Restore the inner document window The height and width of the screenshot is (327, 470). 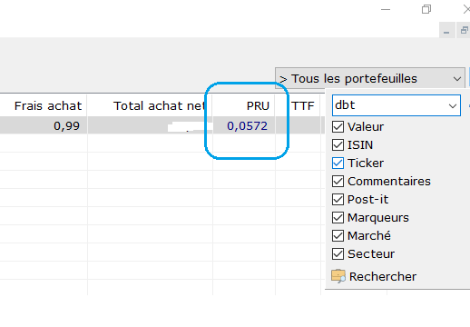click(464, 30)
